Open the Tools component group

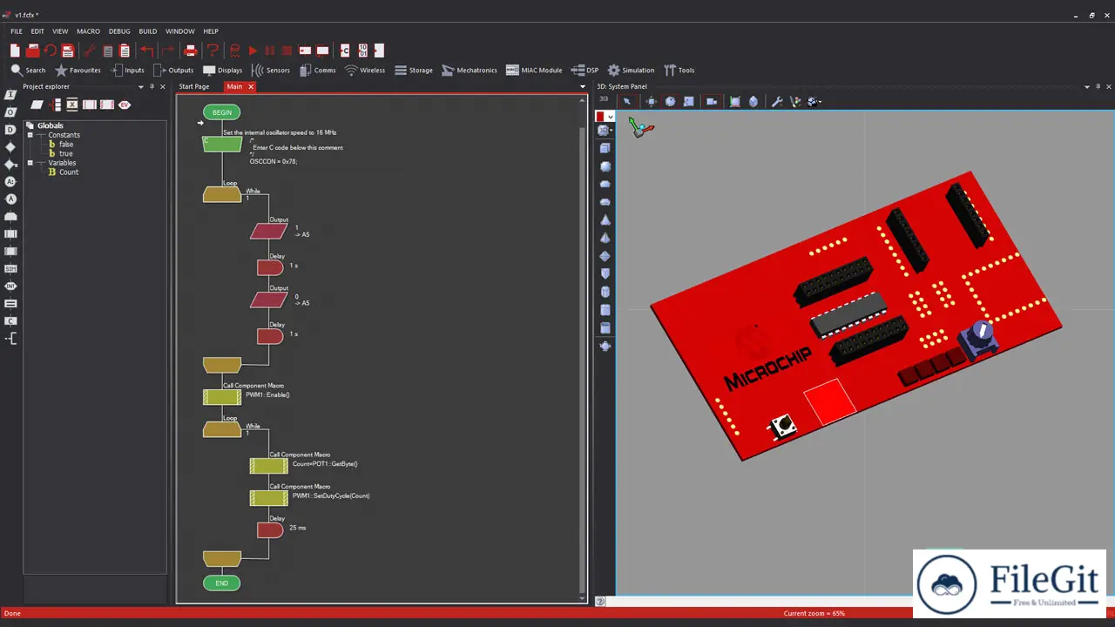click(x=679, y=71)
